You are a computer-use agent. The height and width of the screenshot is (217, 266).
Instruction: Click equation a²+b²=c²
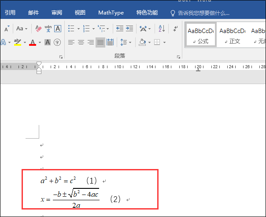coord(59,180)
